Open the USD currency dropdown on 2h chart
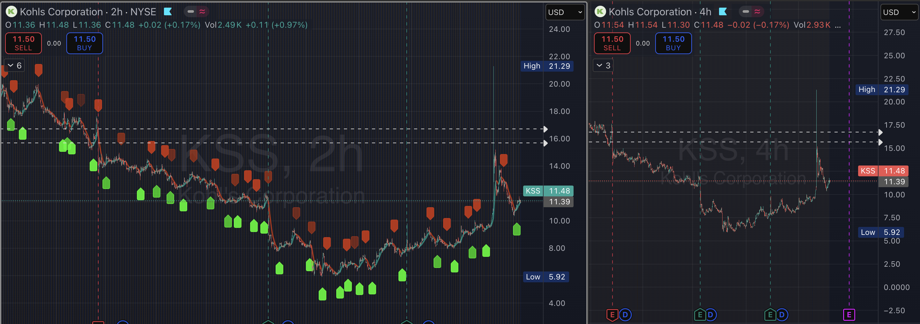The width and height of the screenshot is (920, 324). (x=565, y=12)
